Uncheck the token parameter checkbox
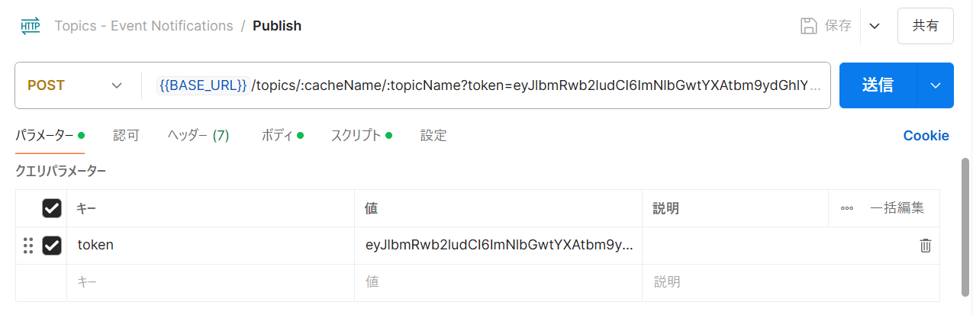Viewport: 973px width, 315px height. (52, 246)
